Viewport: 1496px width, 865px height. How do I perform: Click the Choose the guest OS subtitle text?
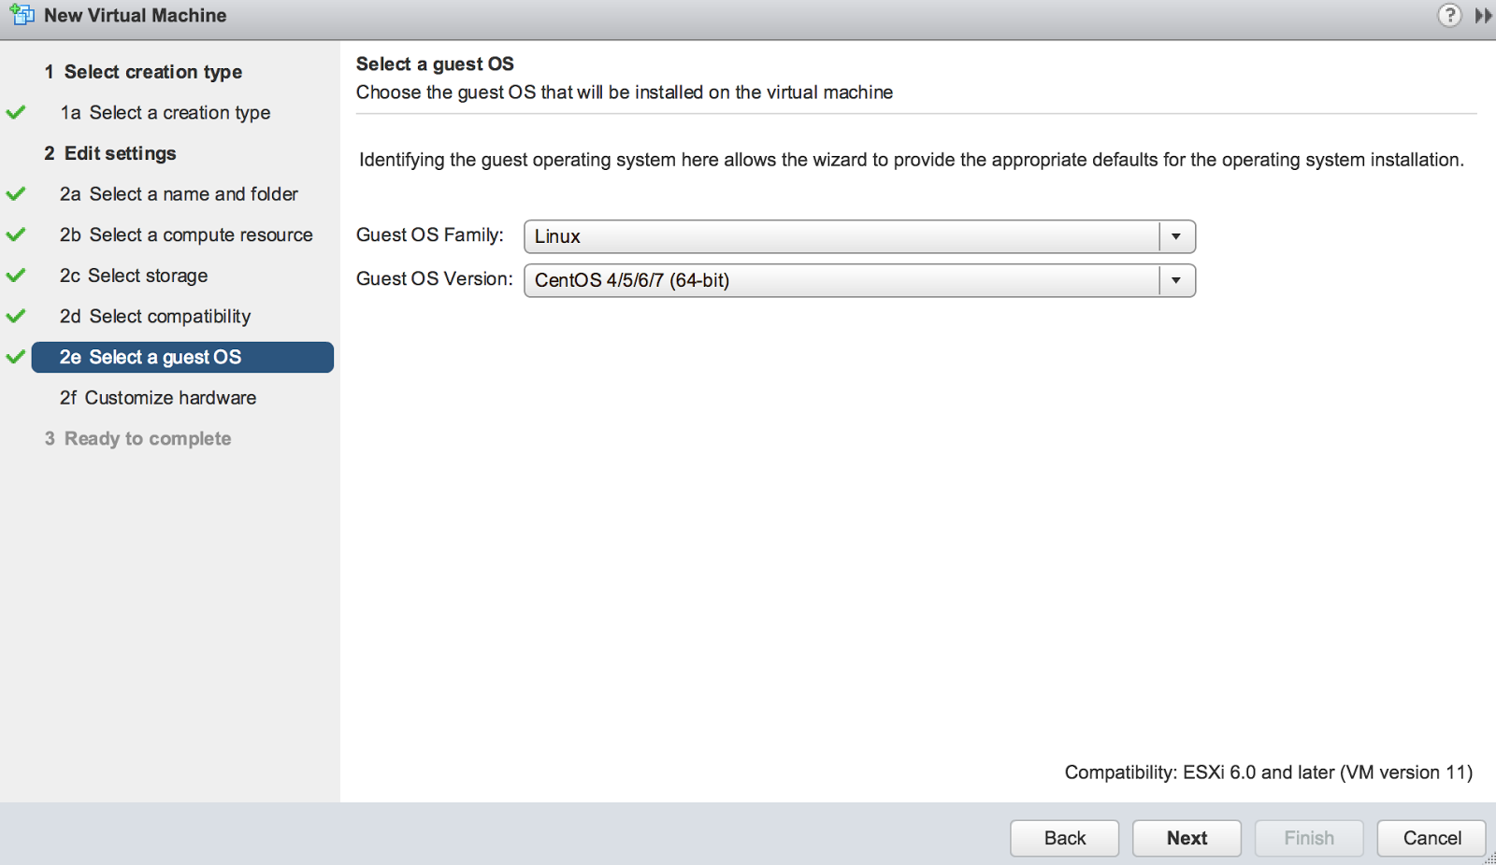[625, 92]
